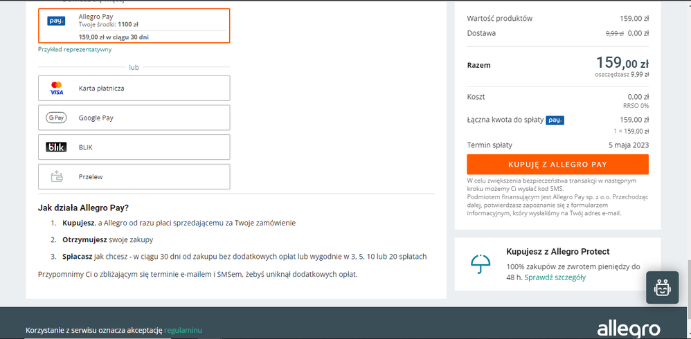Click the 159,00 zł w ciągu 30 dni text
Viewport: 691px width, 339px height.
(114, 37)
